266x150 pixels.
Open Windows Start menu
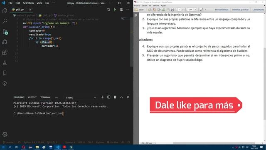[3, 147]
